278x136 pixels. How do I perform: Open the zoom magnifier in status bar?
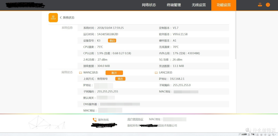273,134
